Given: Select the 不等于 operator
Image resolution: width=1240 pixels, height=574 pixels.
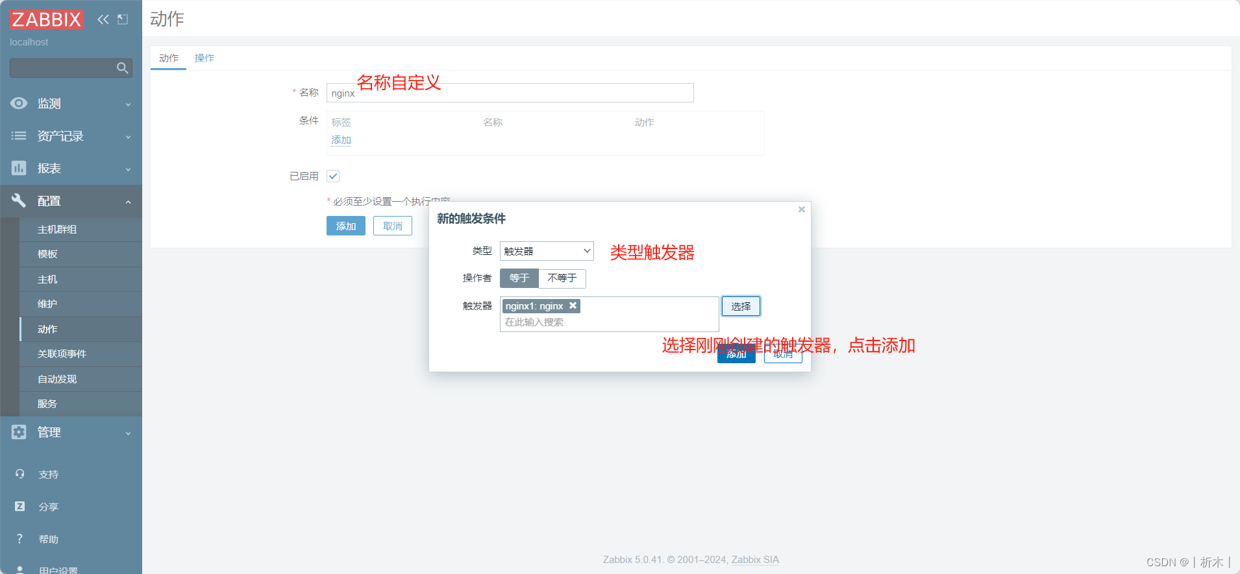Looking at the screenshot, I should click(562, 278).
